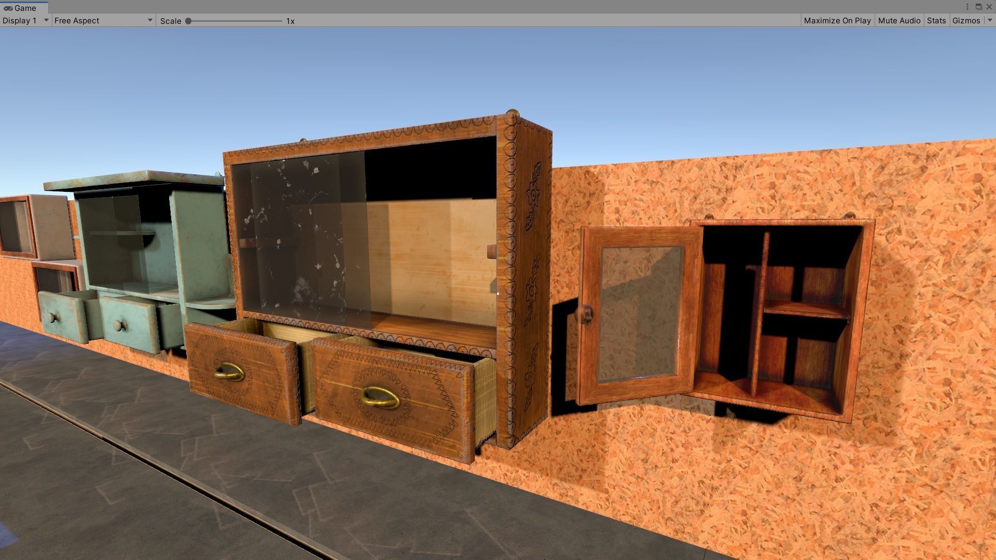
Task: Toggle the Stats overlay
Action: click(936, 21)
